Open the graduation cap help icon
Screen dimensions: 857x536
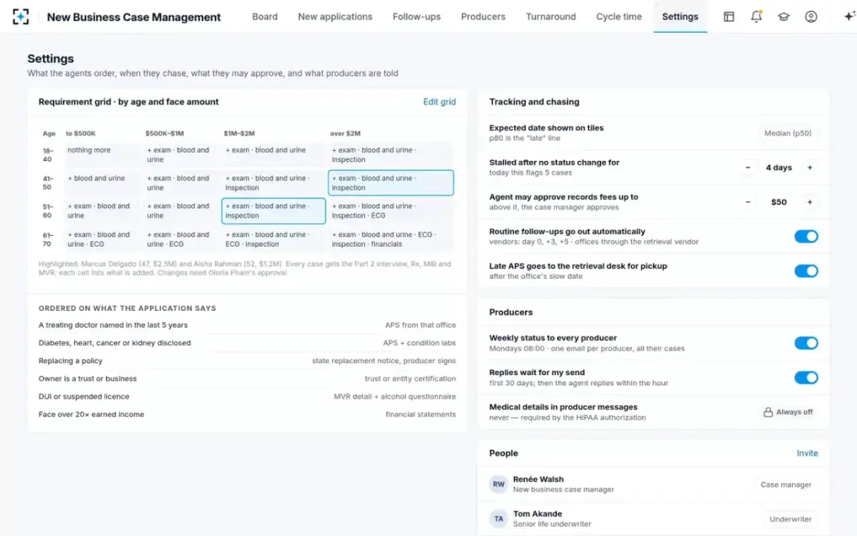pyautogui.click(x=783, y=16)
